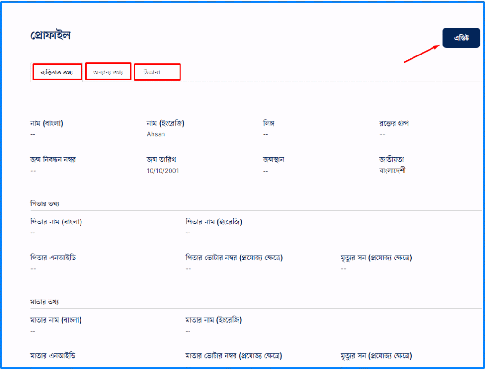Select the মাতার নাম (বাংলা) label

coord(55,320)
